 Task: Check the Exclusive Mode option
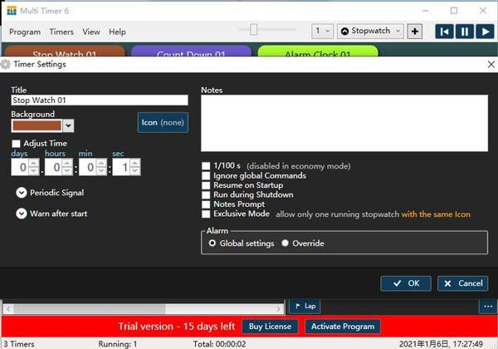[x=206, y=214]
